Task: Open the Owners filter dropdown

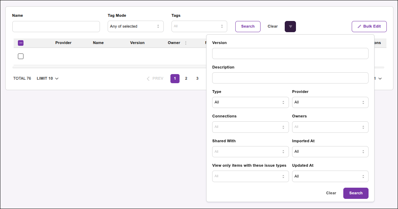Action: 330,127
